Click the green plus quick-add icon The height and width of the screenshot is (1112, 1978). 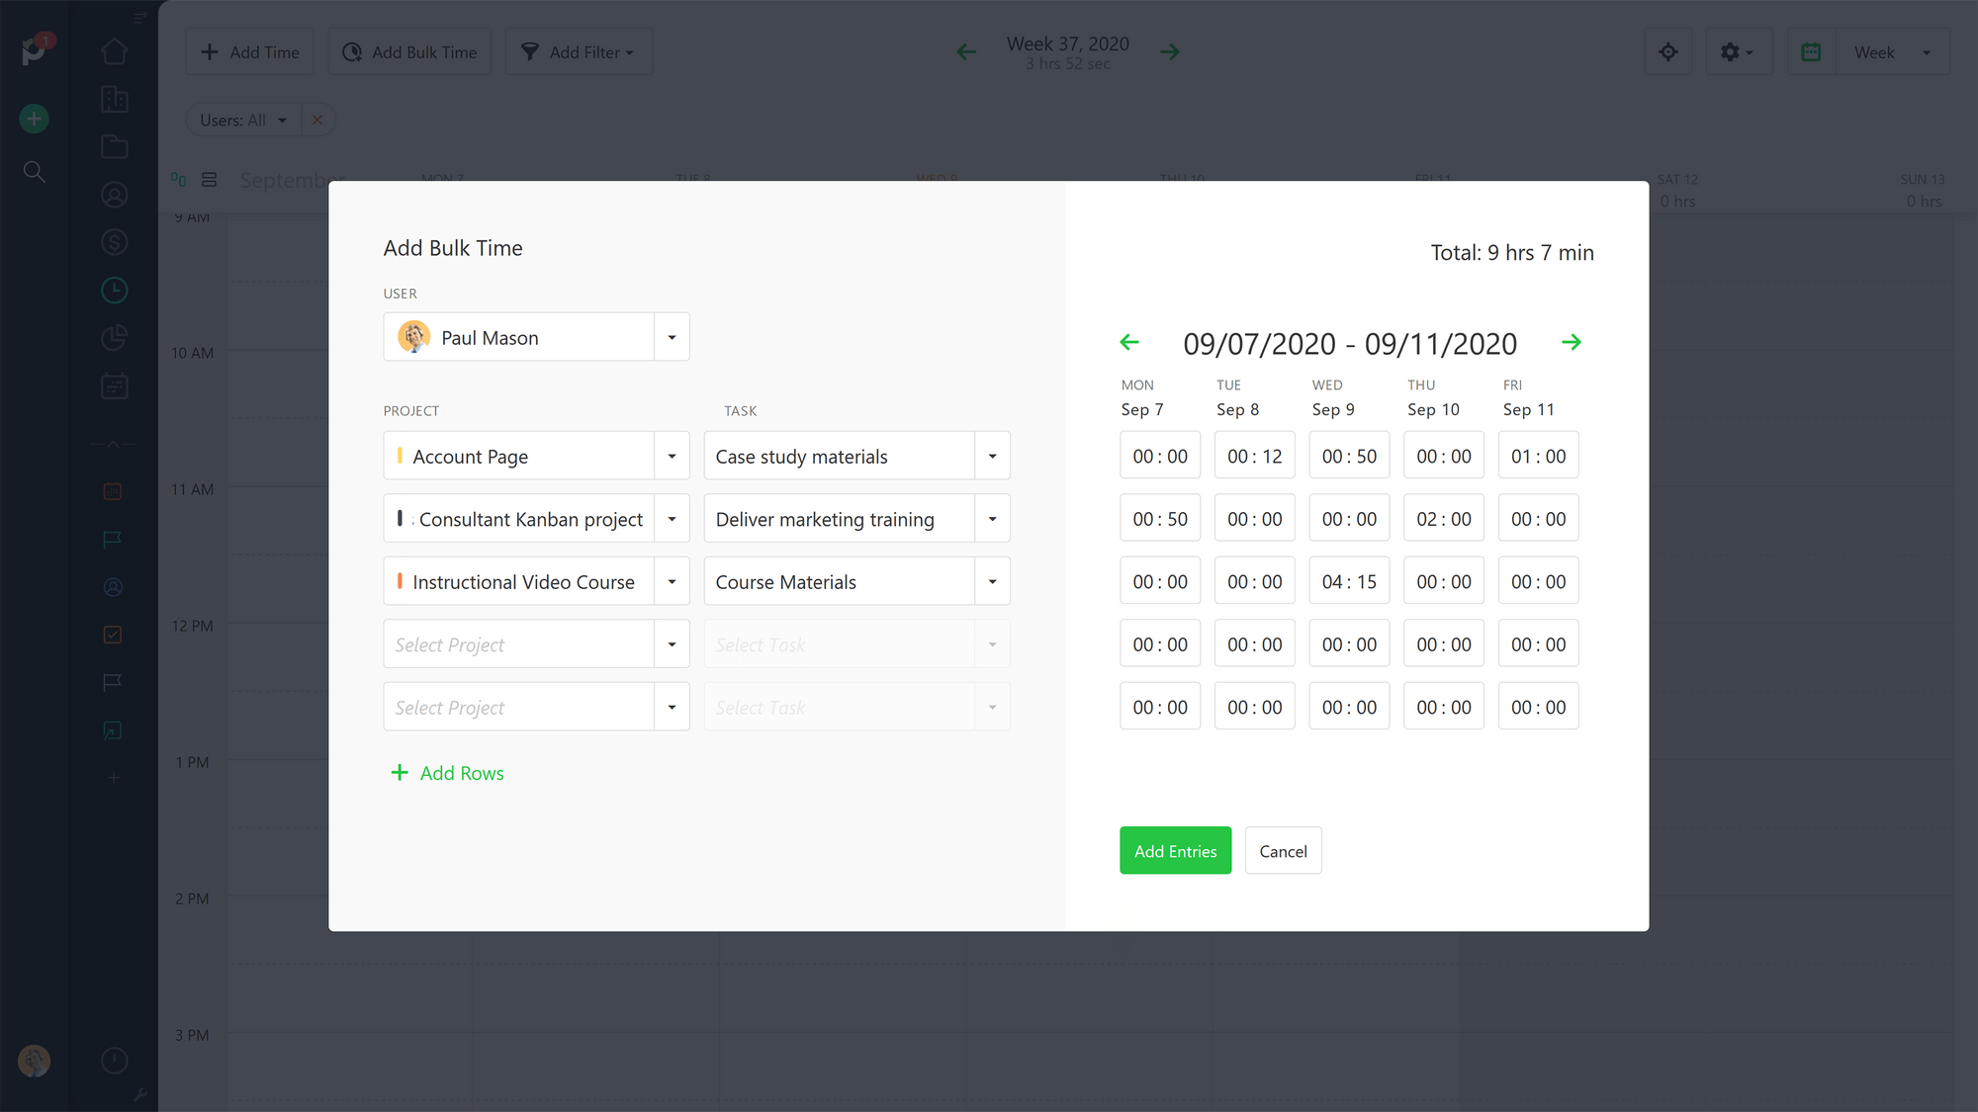(x=34, y=118)
